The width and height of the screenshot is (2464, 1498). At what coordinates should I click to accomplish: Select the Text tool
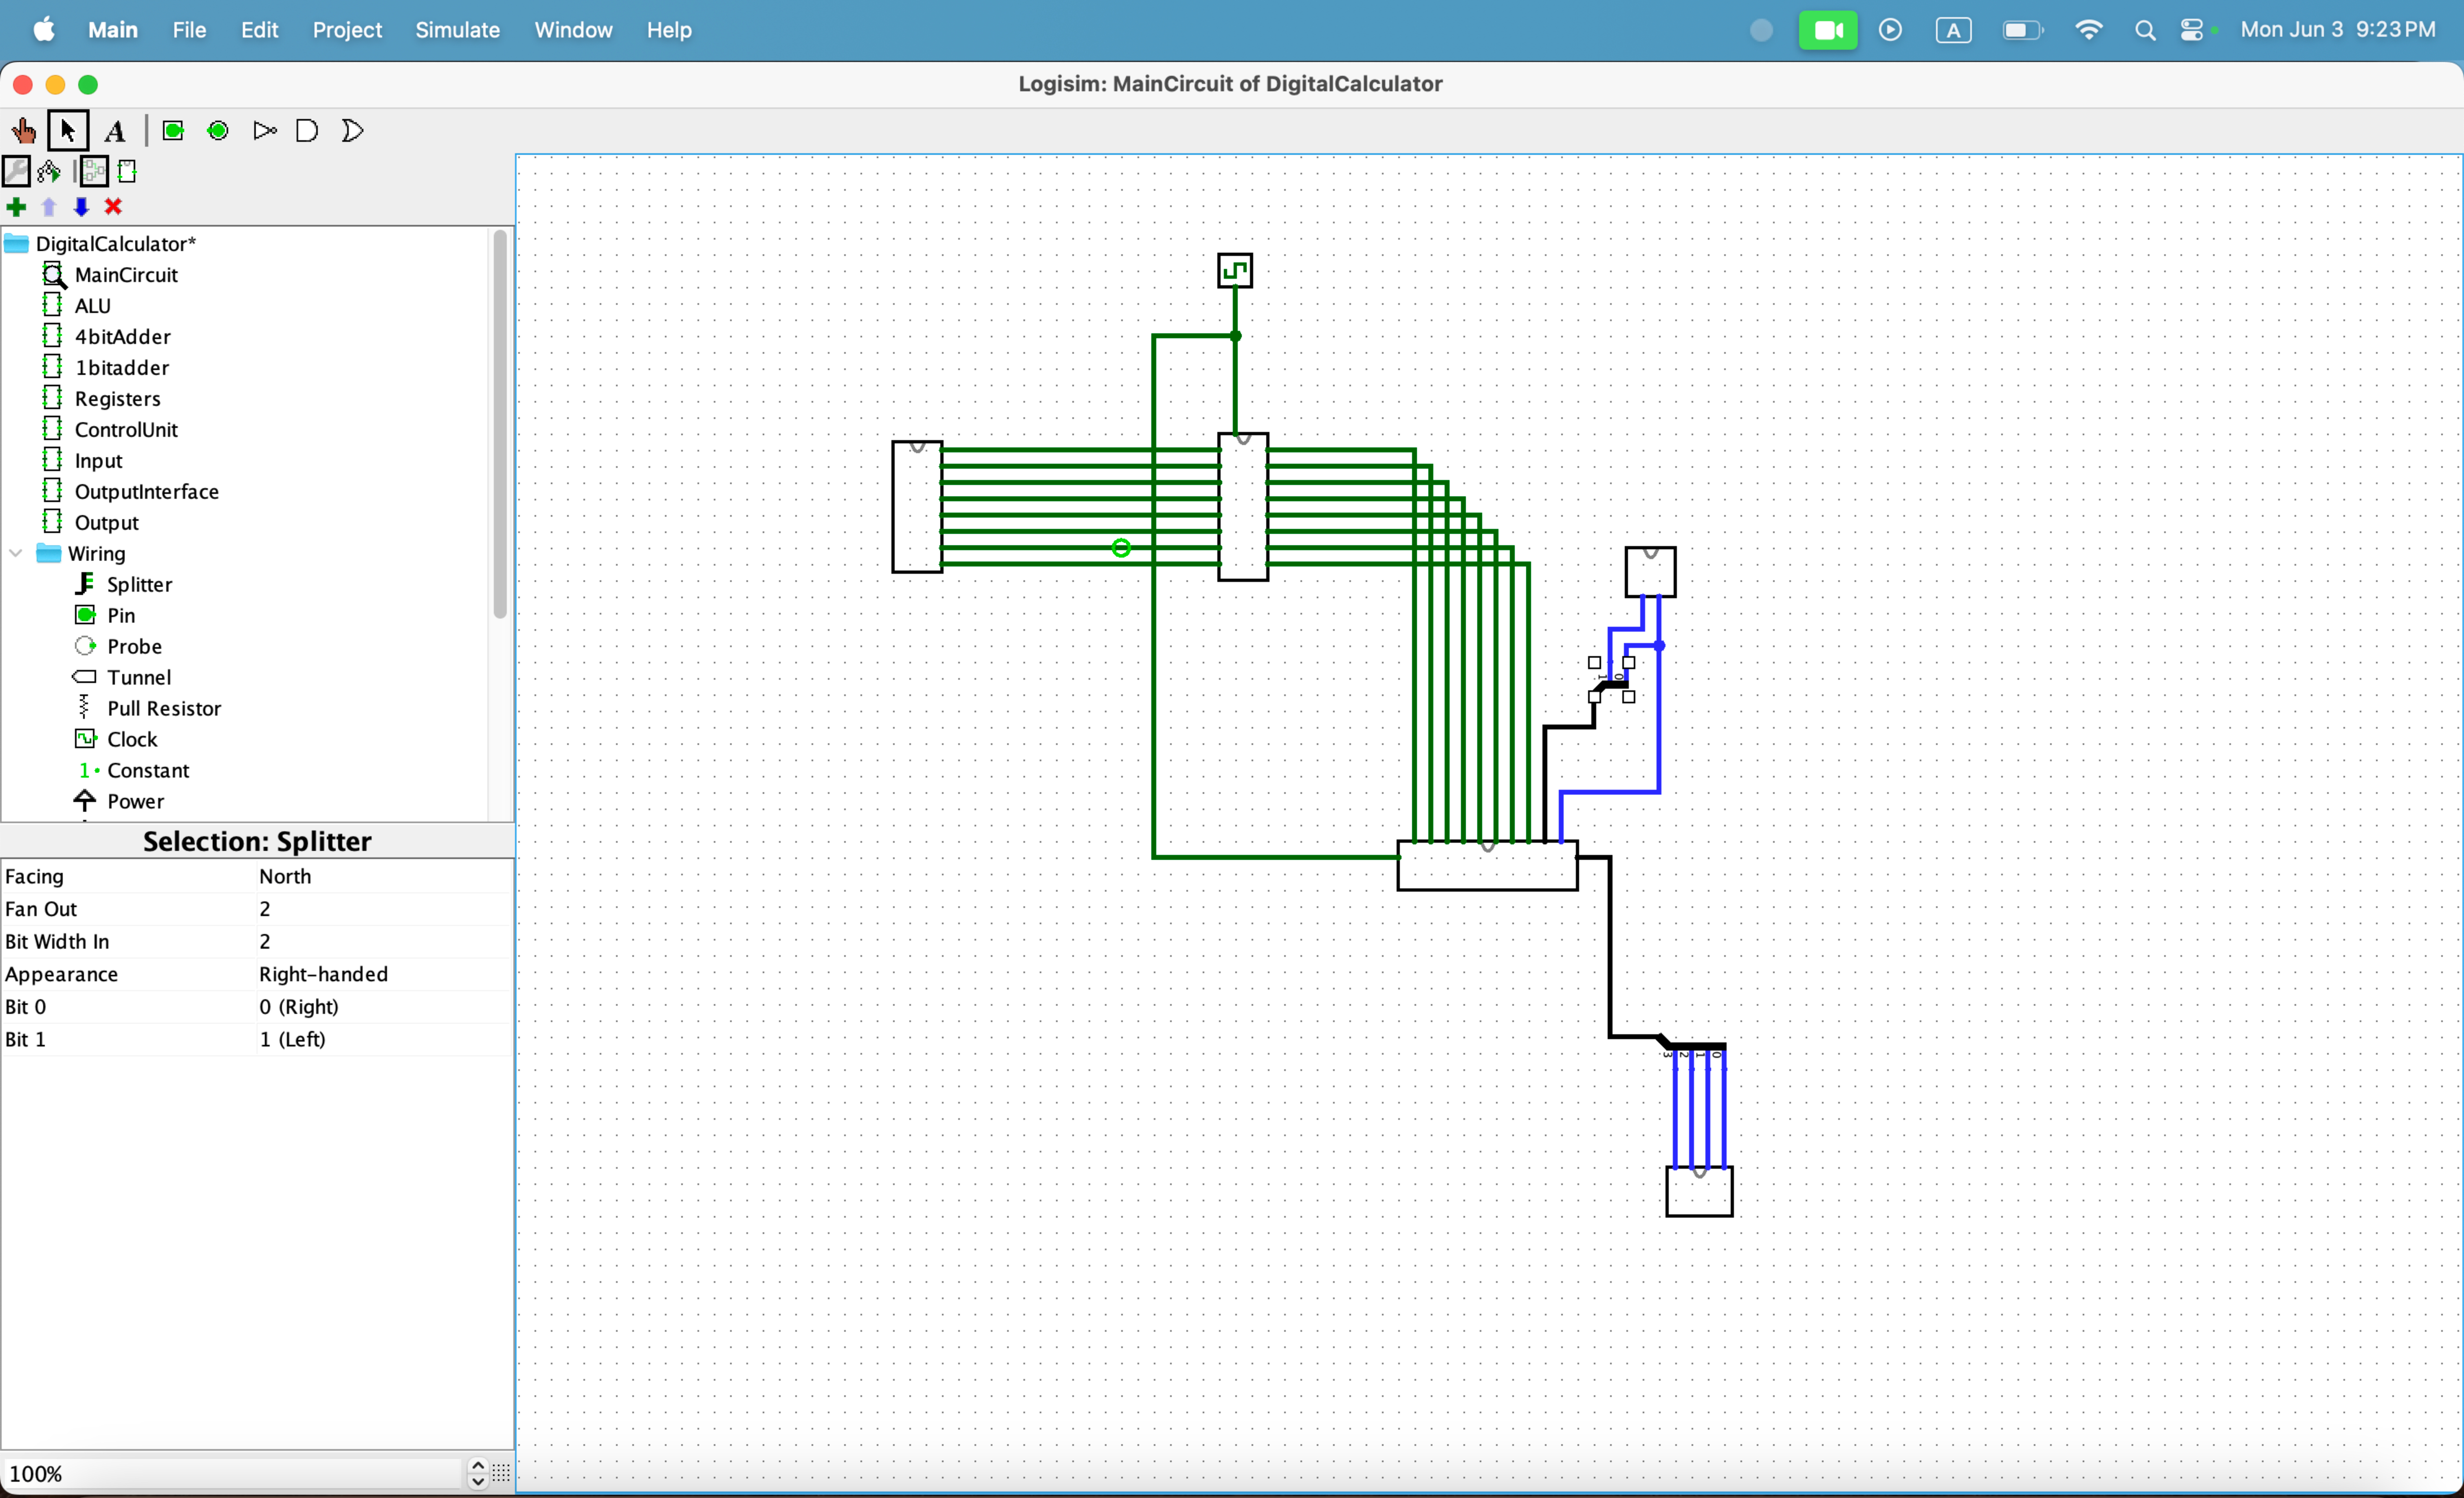click(x=115, y=131)
